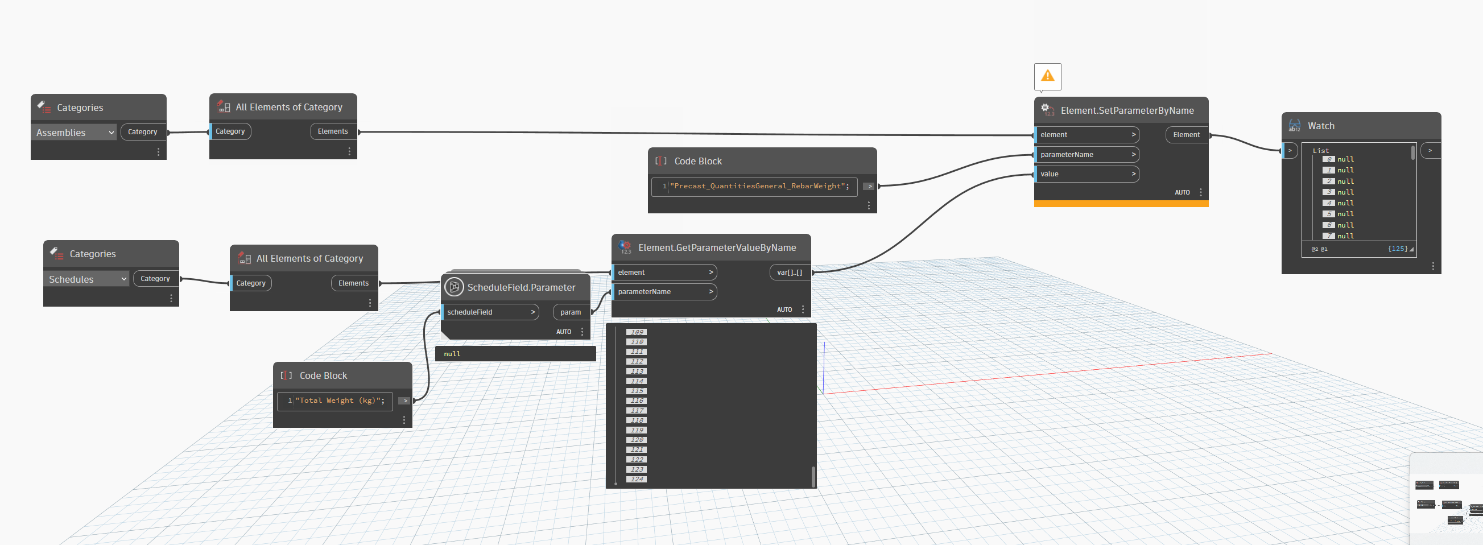Click the All Elements of Category node icon

click(223, 106)
